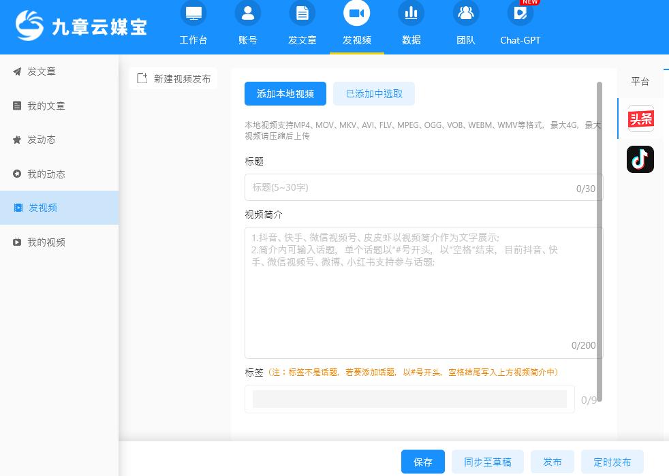Click the 同步至草稿 sync button
Image resolution: width=669 pixels, height=476 pixels.
pos(487,462)
